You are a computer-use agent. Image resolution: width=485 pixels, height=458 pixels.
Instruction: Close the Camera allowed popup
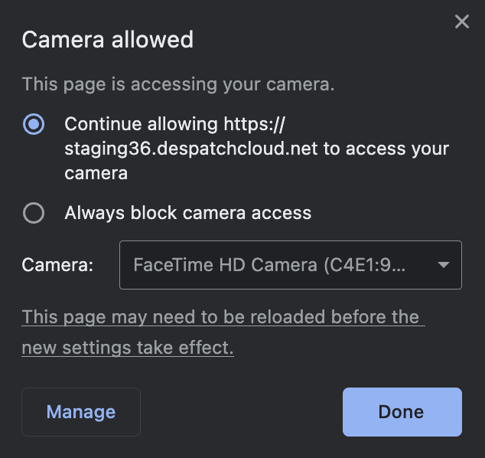click(x=461, y=21)
